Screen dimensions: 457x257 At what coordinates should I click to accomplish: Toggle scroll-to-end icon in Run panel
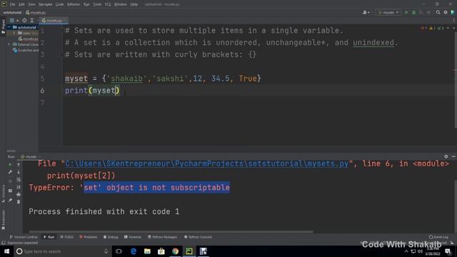click(19, 187)
